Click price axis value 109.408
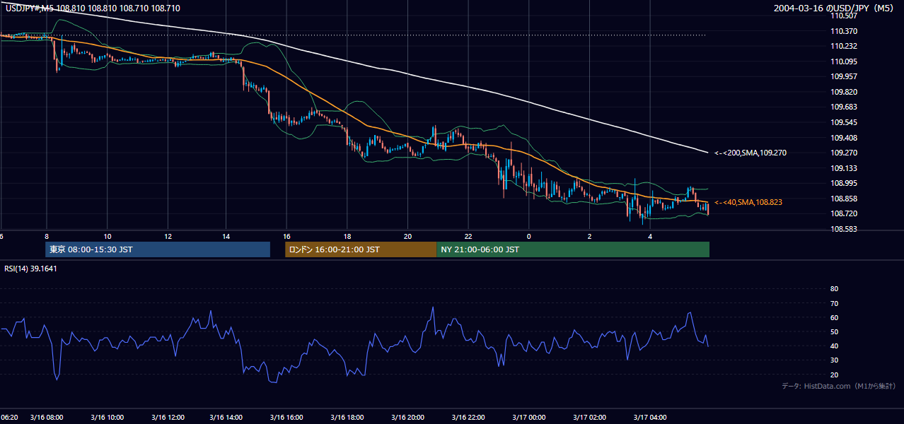This screenshot has height=424, width=904. point(843,138)
